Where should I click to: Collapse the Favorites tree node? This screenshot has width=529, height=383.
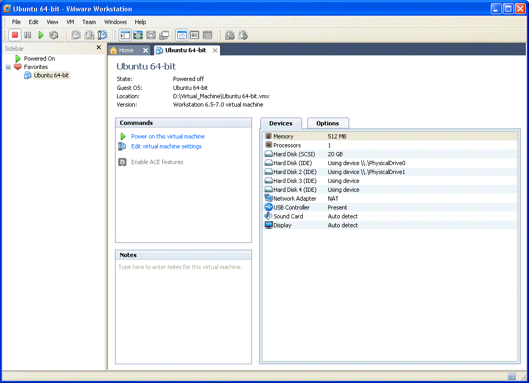tap(8, 67)
